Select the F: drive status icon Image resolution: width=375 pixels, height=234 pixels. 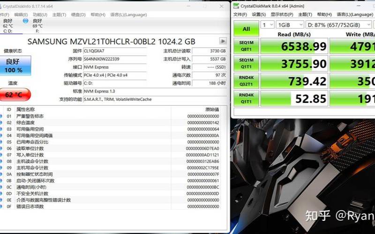26,21
